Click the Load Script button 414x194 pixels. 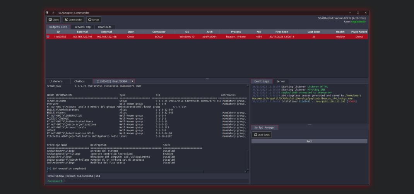pyautogui.click(x=262, y=134)
